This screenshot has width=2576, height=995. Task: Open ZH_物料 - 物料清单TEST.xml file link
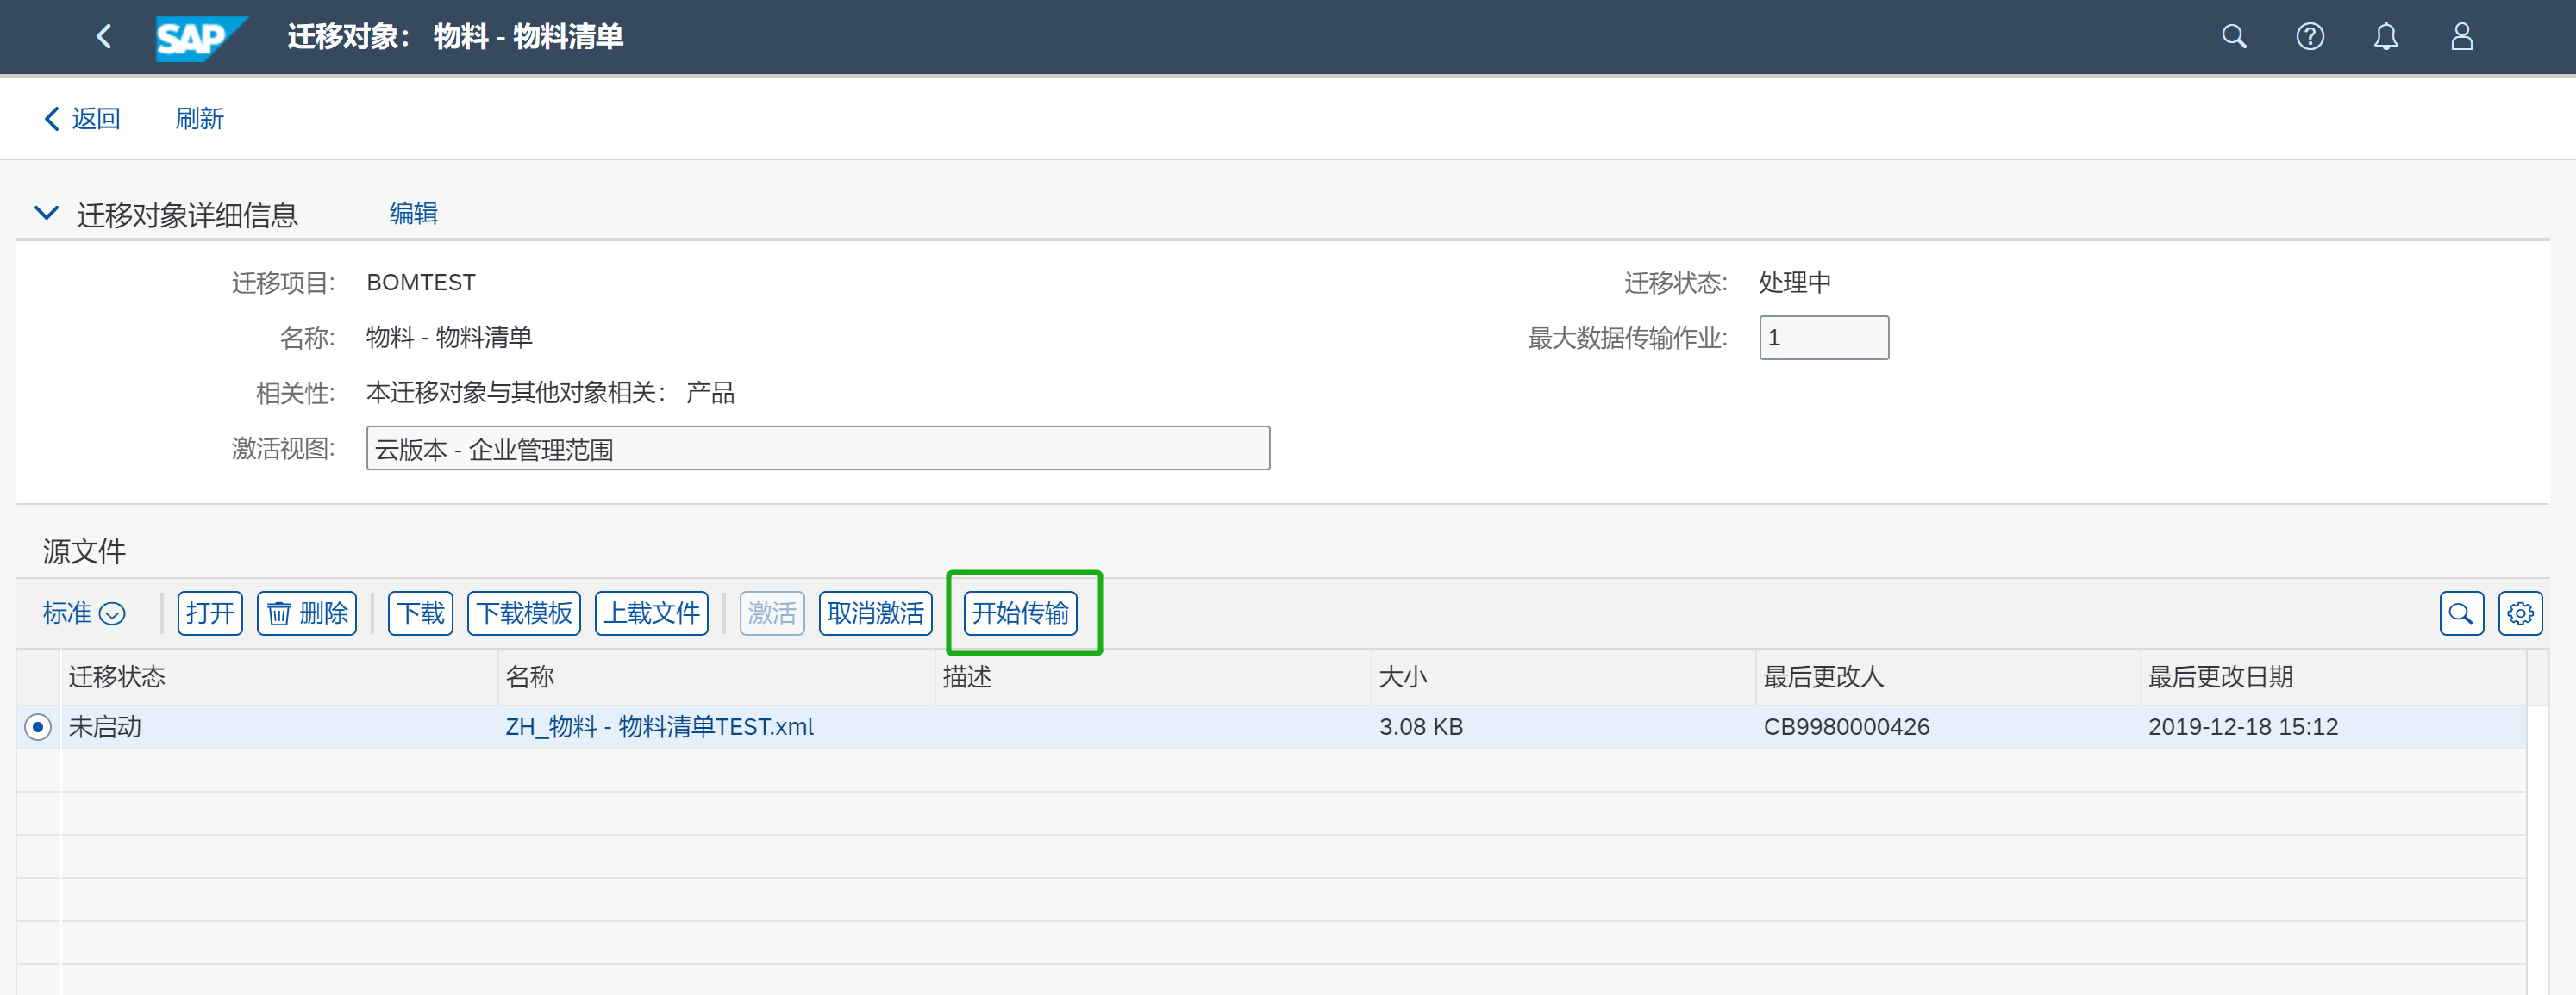tap(659, 727)
